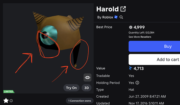Favorite the item with the star icon
This screenshot has width=180, height=105.
tap(6, 101)
